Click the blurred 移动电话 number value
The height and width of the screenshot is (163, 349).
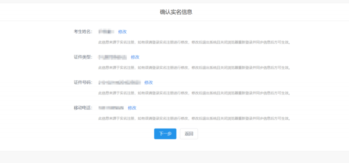[111, 108]
